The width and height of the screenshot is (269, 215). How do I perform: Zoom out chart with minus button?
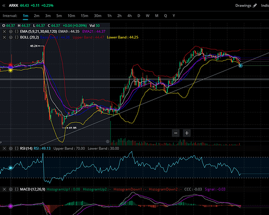pos(176,133)
